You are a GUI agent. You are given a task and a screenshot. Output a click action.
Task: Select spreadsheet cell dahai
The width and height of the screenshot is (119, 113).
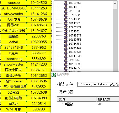point(13,42)
